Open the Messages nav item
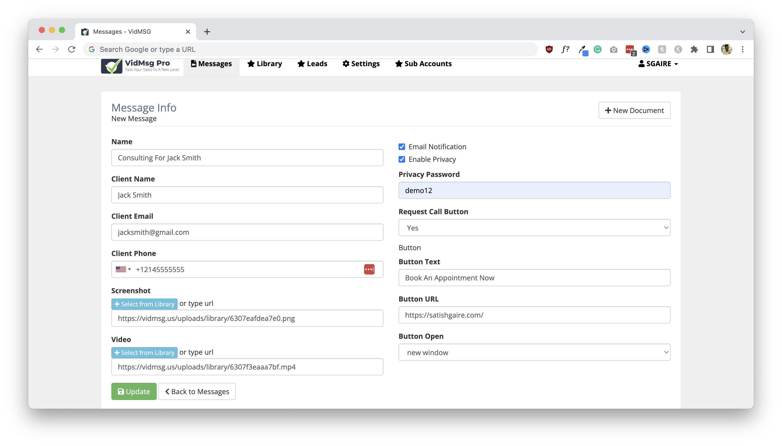The width and height of the screenshot is (782, 446). click(211, 64)
